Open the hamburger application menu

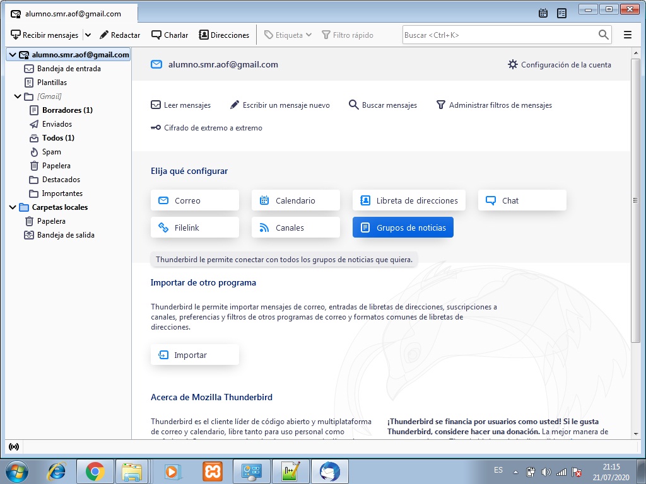pyautogui.click(x=628, y=35)
